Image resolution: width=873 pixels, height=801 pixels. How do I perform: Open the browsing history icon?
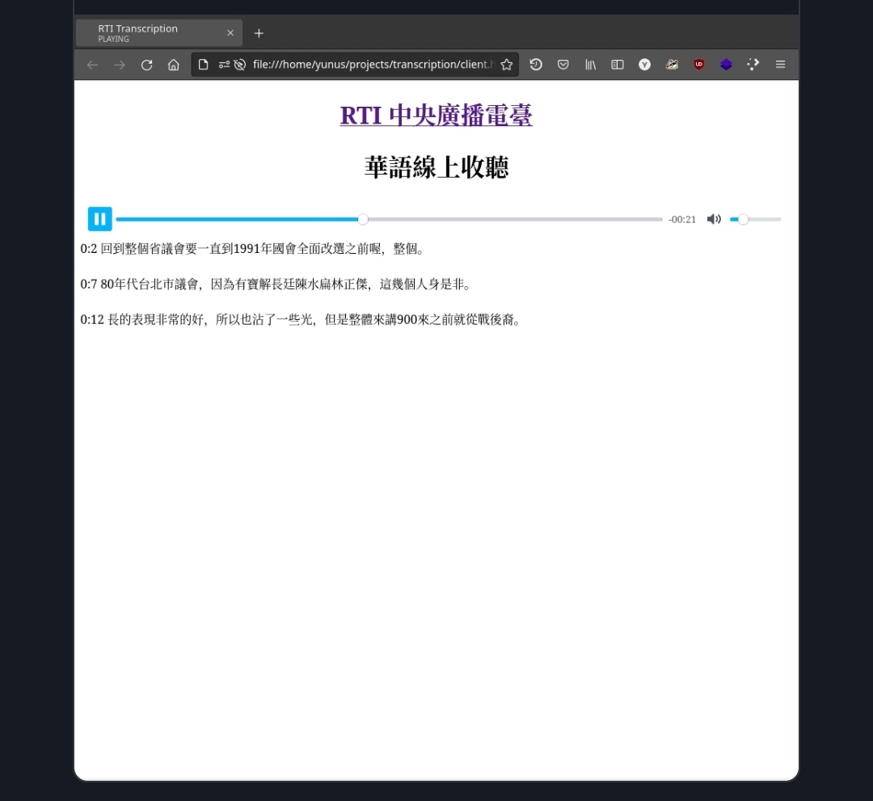pyautogui.click(x=536, y=65)
